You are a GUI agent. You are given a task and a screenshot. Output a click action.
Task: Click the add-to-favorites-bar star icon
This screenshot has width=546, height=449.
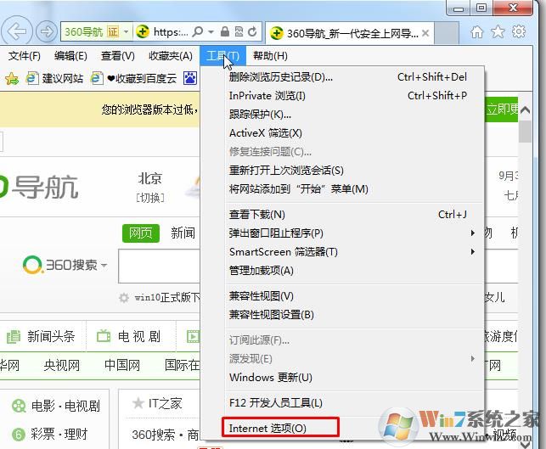[x=12, y=78]
